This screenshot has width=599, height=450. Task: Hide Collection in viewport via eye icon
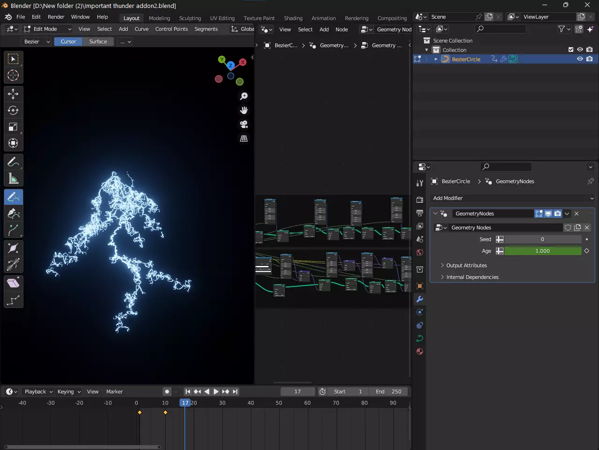point(580,50)
